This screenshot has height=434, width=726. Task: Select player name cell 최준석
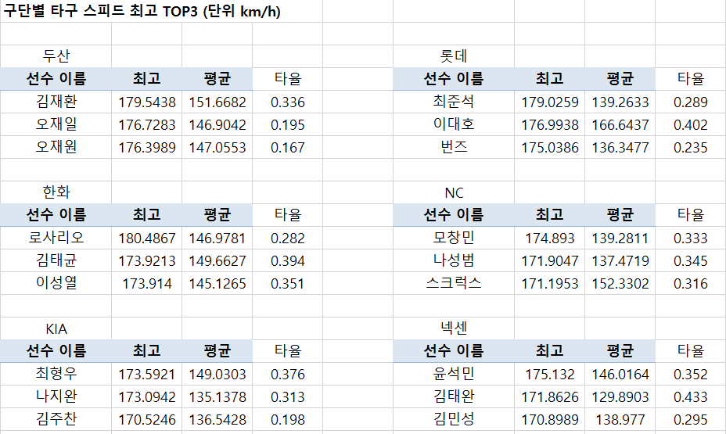(454, 102)
